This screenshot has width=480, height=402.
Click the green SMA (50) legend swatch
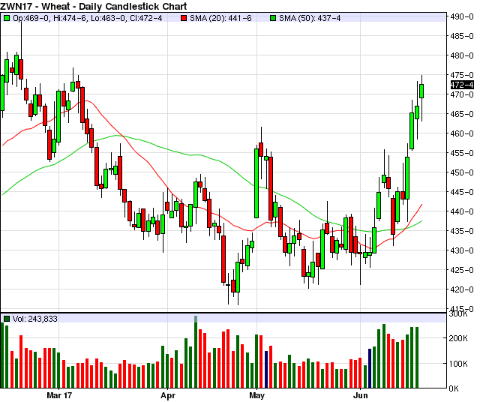pyautogui.click(x=273, y=18)
